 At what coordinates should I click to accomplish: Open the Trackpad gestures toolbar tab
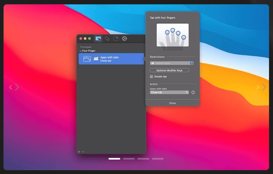98,38
